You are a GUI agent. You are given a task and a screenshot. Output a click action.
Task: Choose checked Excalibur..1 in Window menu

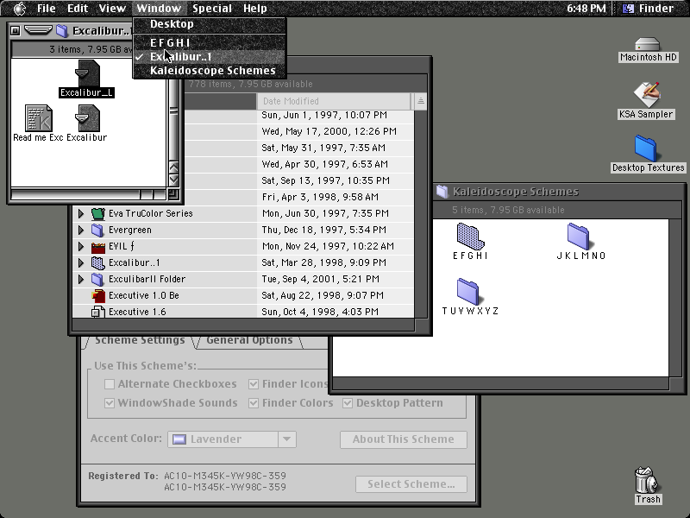click(210, 57)
